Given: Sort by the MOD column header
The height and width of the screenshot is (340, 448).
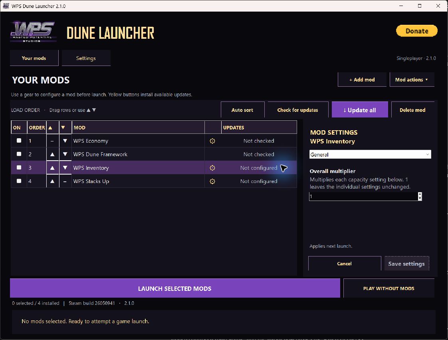Looking at the screenshot, I should coord(138,127).
